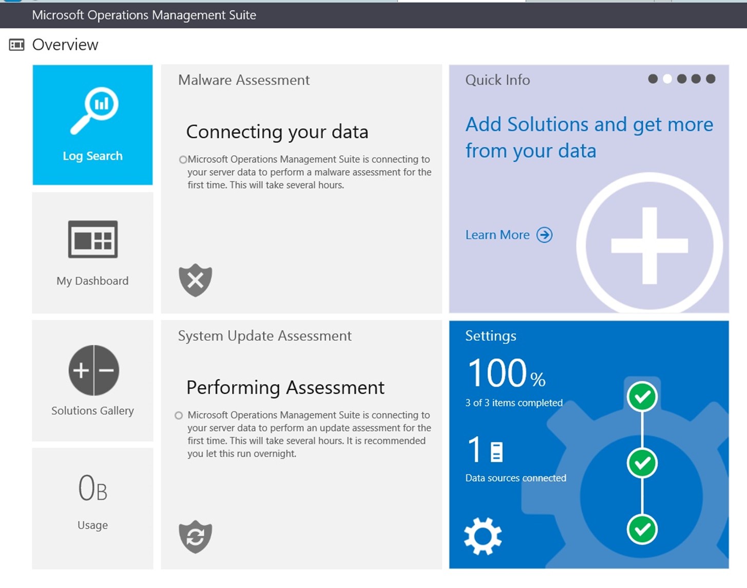Image resolution: width=747 pixels, height=588 pixels.
Task: Click the update assessment description paragraph
Action: click(310, 434)
